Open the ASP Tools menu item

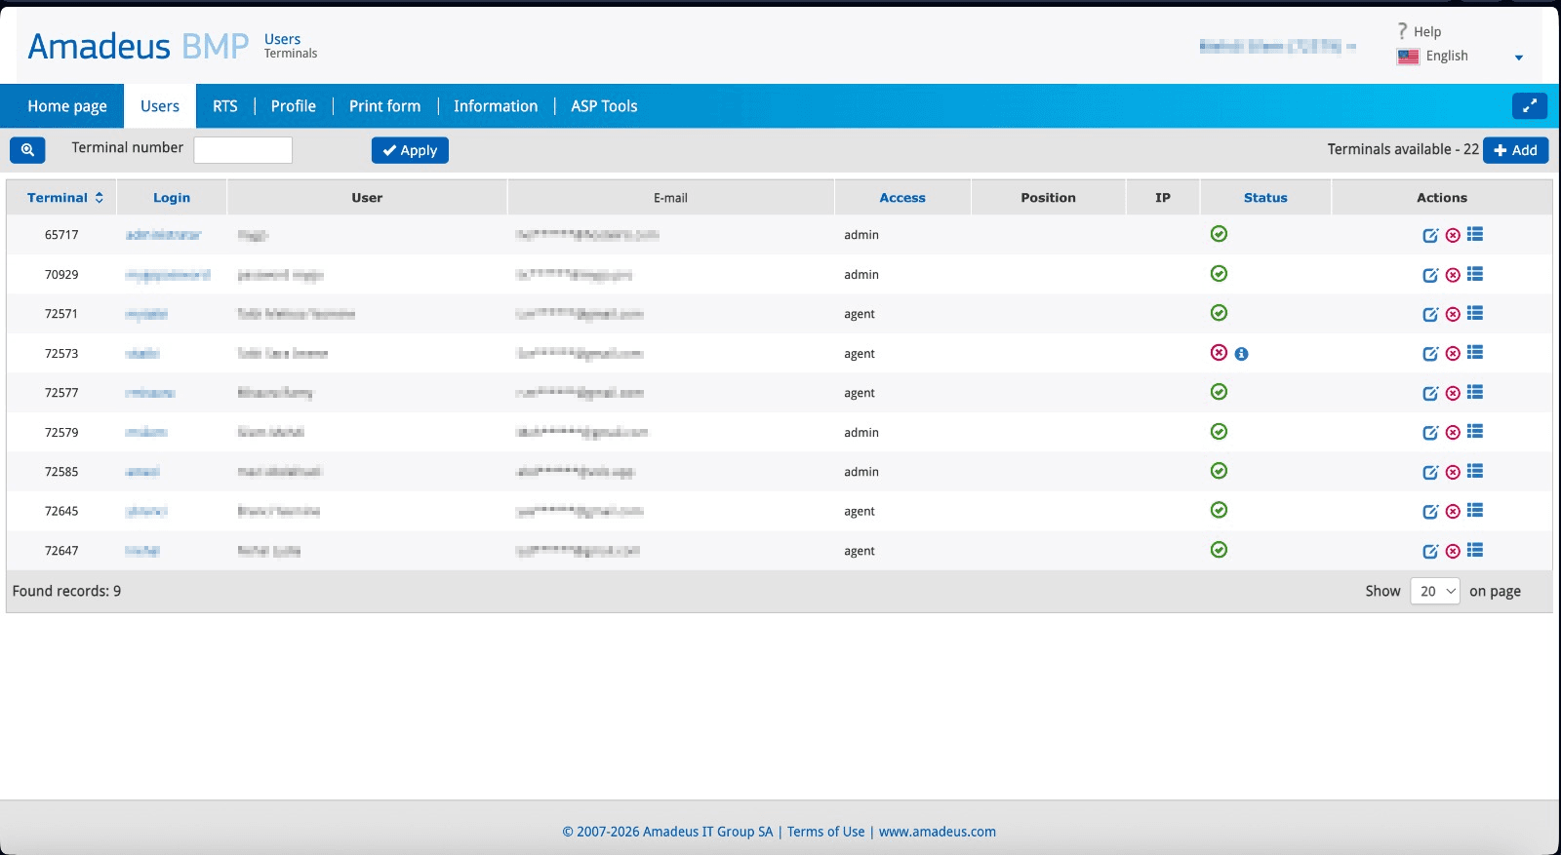[x=604, y=106]
